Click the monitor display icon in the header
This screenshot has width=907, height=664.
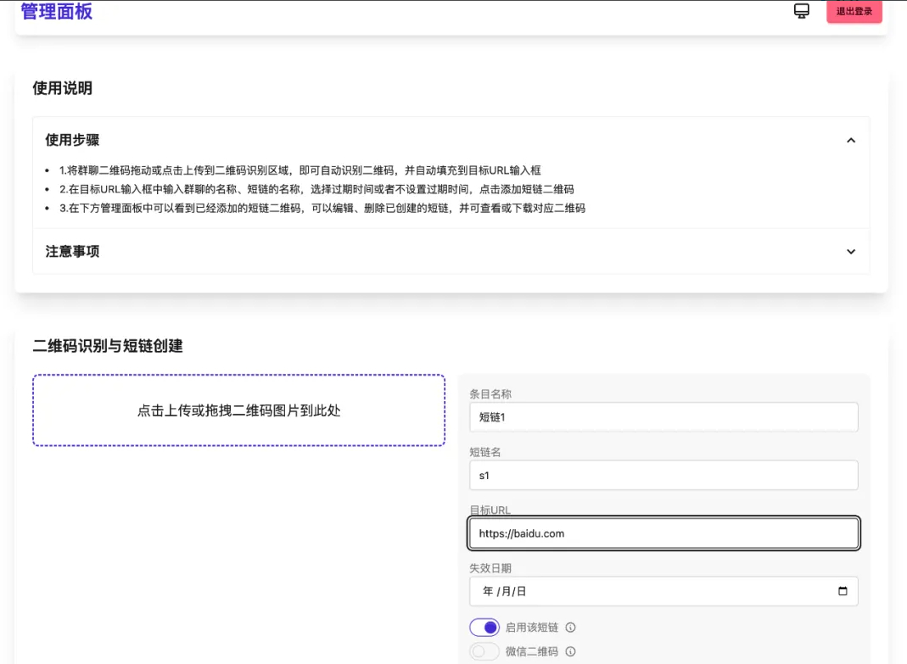(800, 12)
